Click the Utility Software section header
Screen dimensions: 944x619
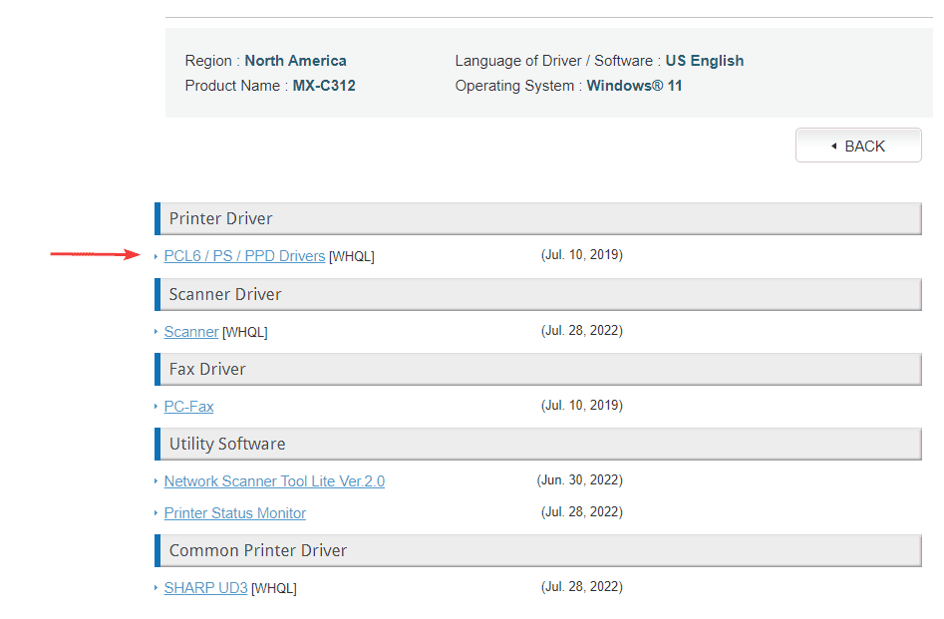tap(227, 444)
